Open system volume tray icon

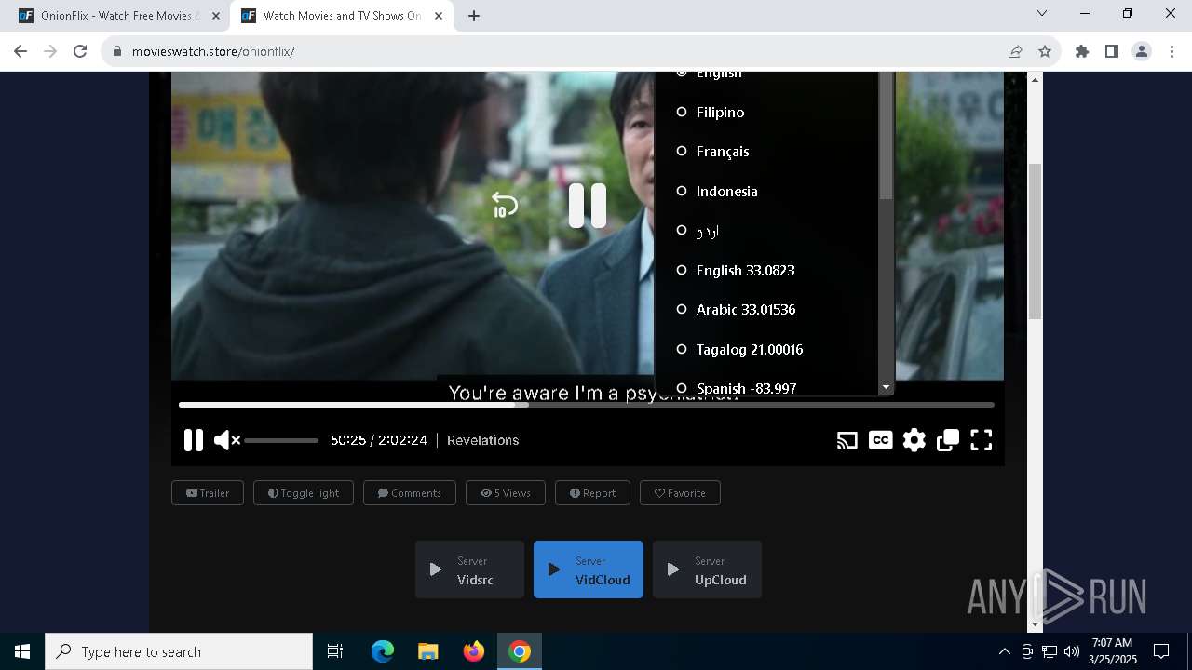point(1072,651)
